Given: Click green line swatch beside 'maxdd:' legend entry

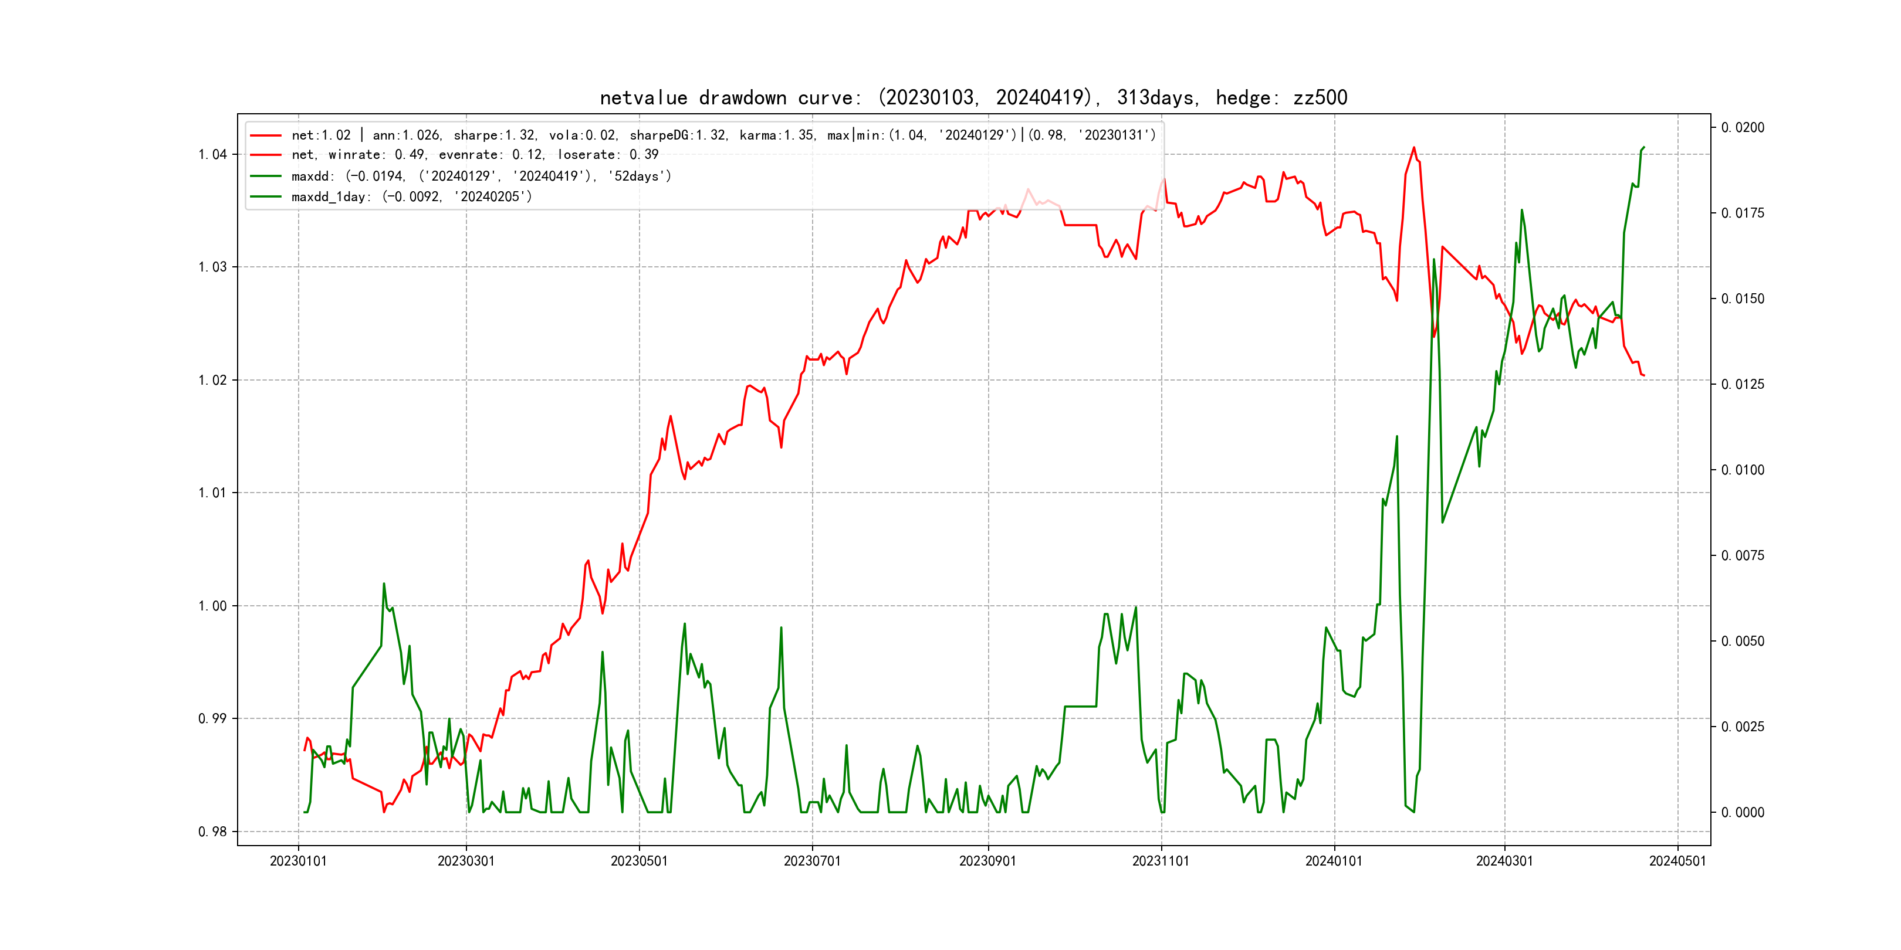Looking at the screenshot, I should 266,177.
